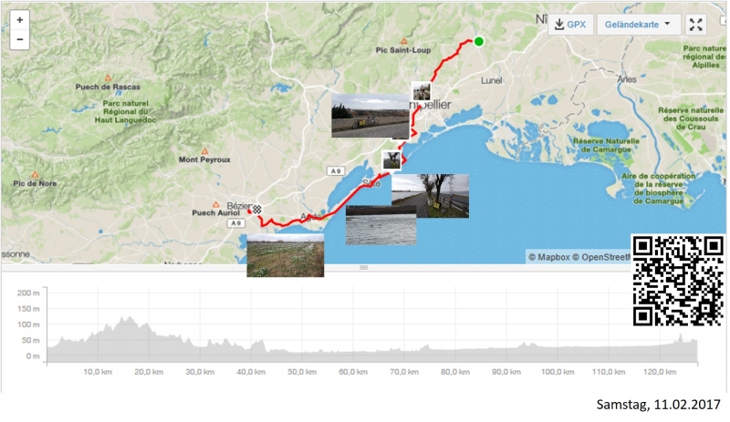The image size is (730, 422).
Task: Open the flower field photo
Action: point(286,256)
